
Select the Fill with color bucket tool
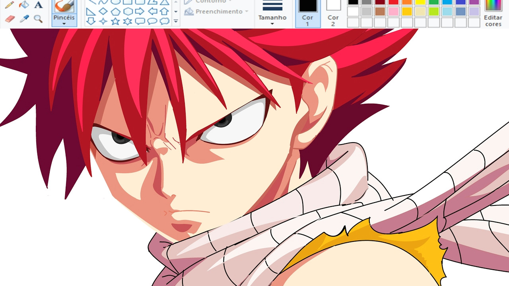coord(24,5)
